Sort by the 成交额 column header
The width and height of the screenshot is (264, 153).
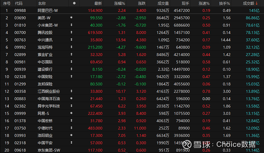250,3
